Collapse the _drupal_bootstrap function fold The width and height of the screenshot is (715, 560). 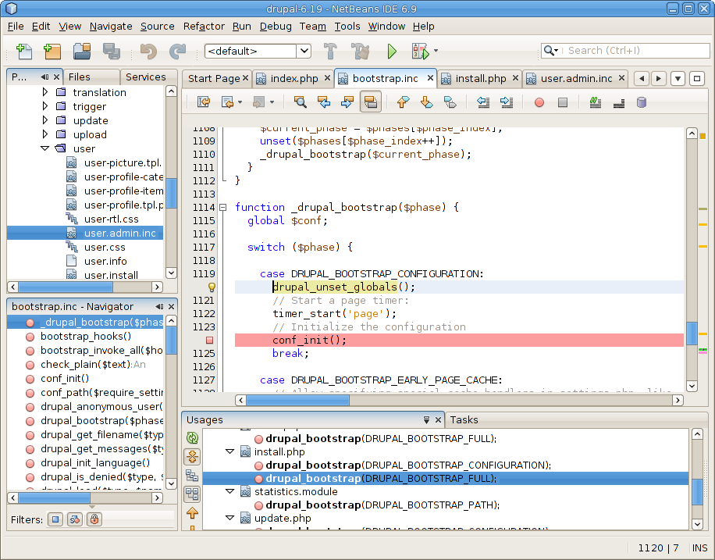click(x=223, y=207)
